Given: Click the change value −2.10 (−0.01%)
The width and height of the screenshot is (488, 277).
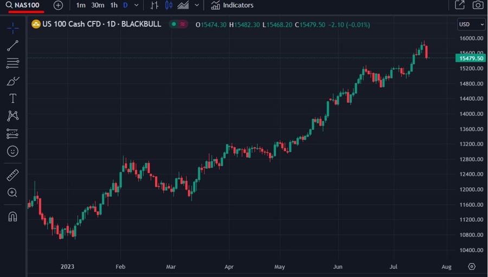Looking at the screenshot, I should point(349,24).
